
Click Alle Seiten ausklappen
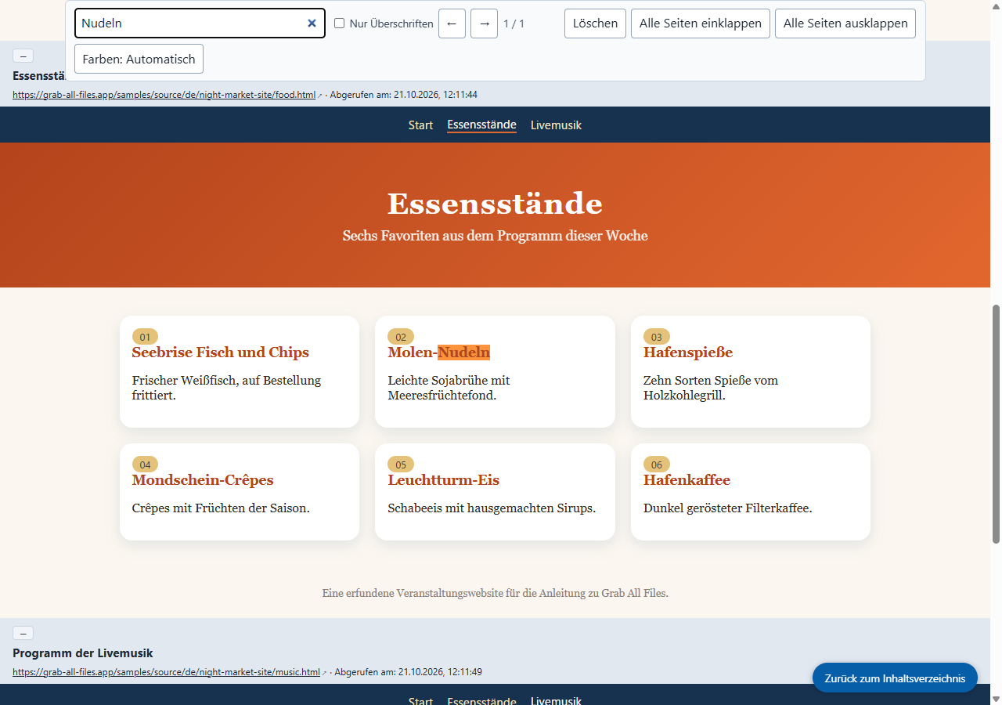(845, 23)
